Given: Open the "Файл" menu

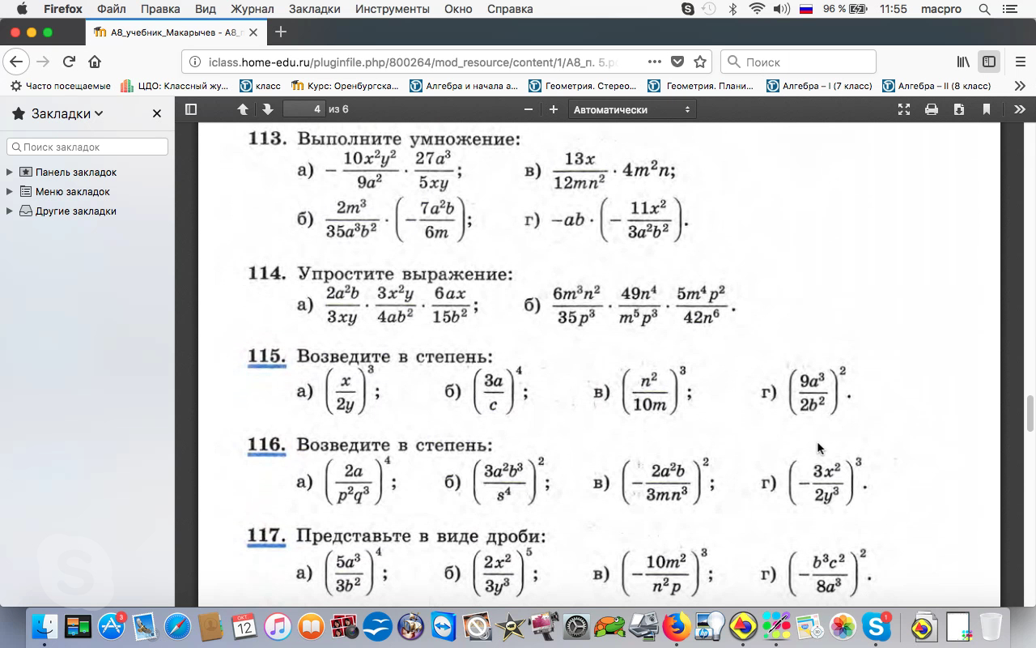Looking at the screenshot, I should (112, 9).
